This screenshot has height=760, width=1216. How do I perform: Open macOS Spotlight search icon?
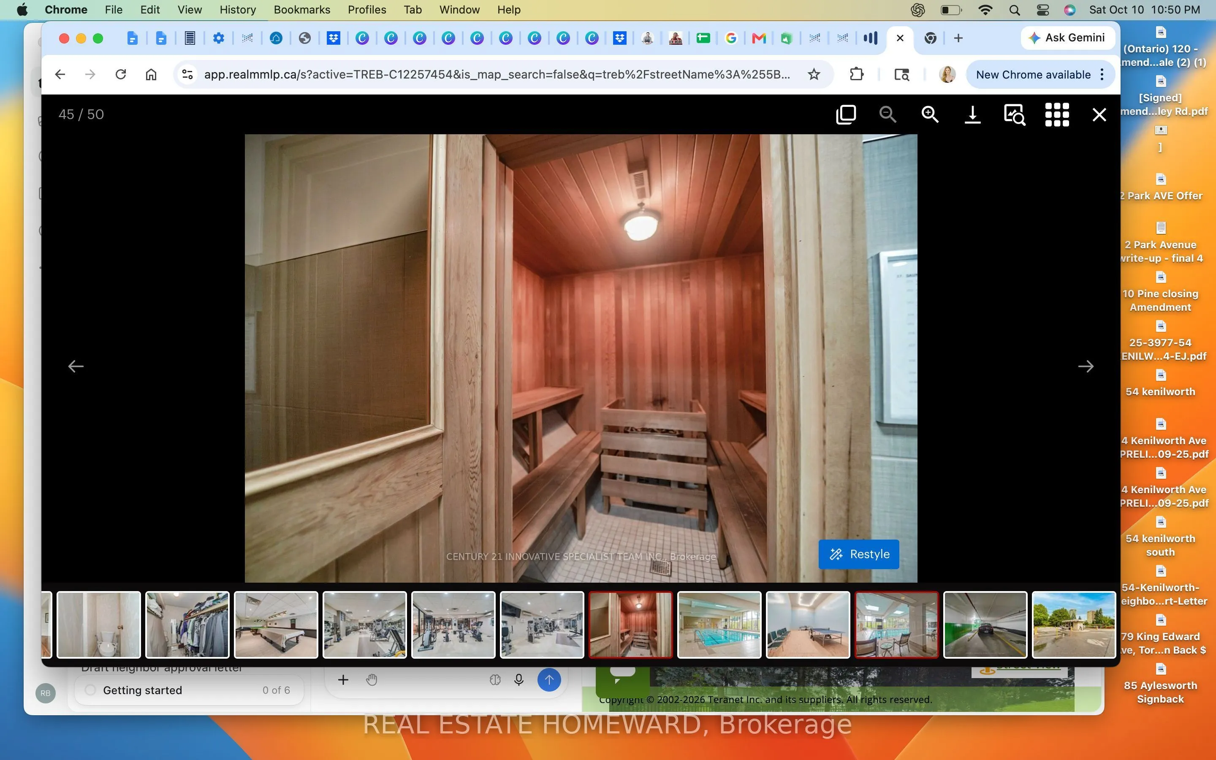click(1014, 10)
